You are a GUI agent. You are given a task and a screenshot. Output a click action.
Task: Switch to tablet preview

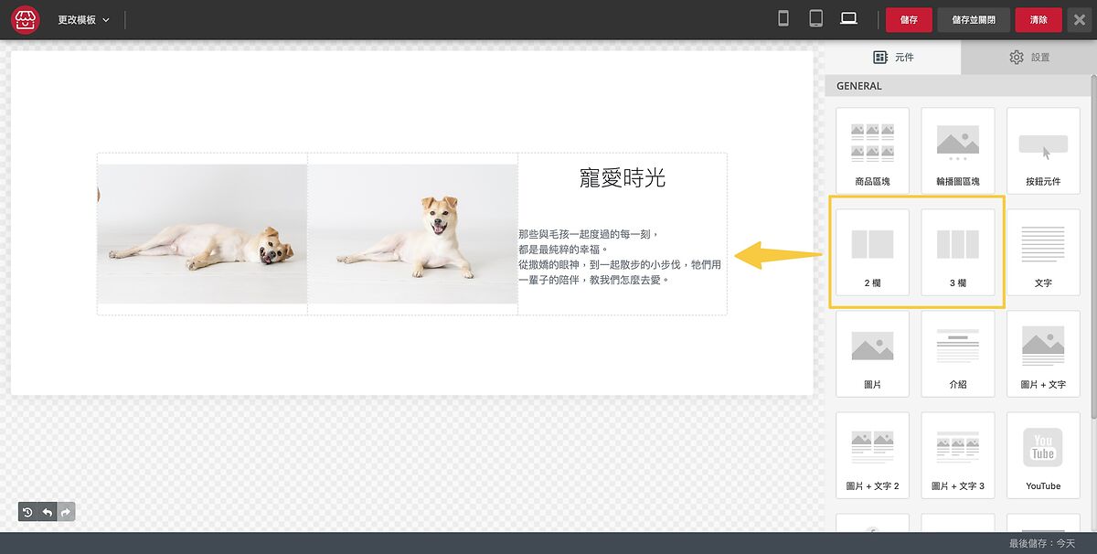point(816,18)
